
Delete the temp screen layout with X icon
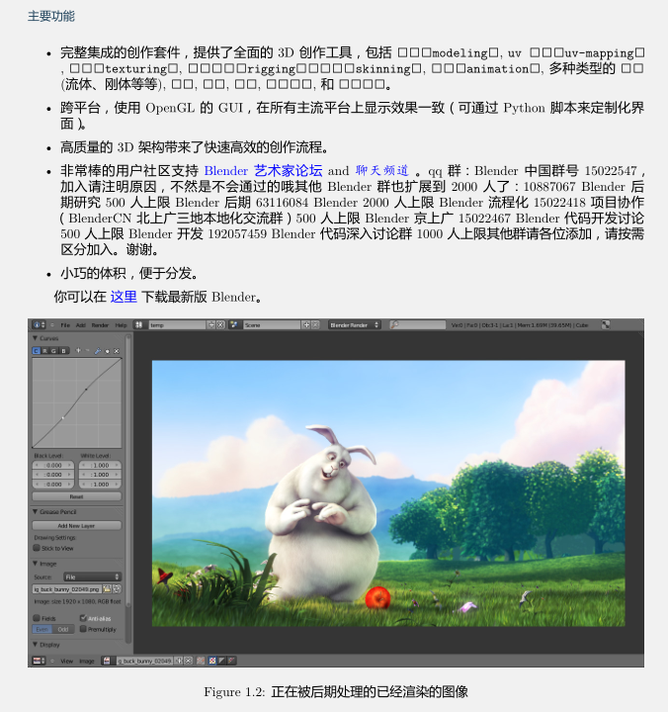pyautogui.click(x=220, y=324)
